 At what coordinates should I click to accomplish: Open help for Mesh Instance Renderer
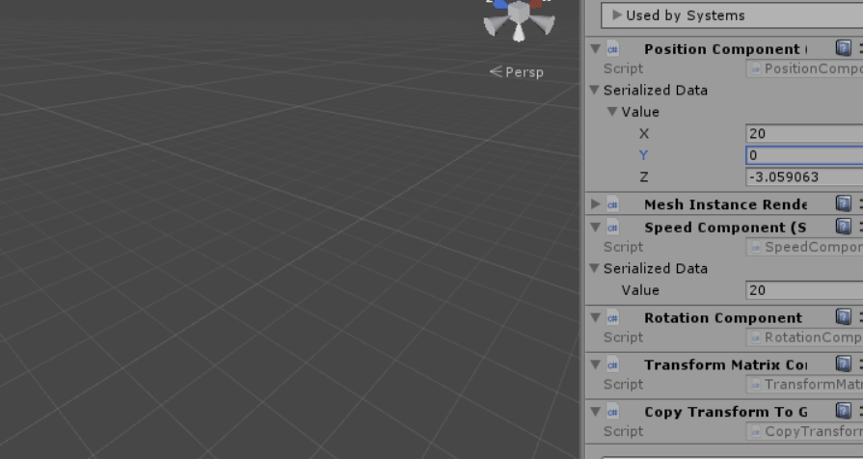click(x=843, y=203)
